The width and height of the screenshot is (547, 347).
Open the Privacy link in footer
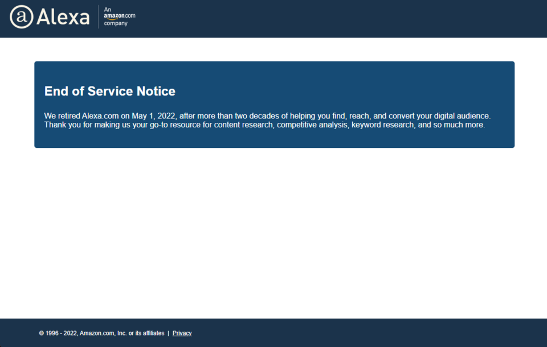click(182, 333)
